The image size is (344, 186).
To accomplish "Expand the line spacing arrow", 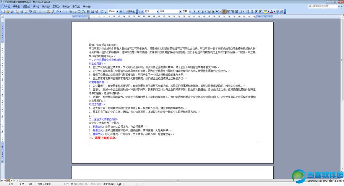I will pyautogui.click(x=243, y=11).
